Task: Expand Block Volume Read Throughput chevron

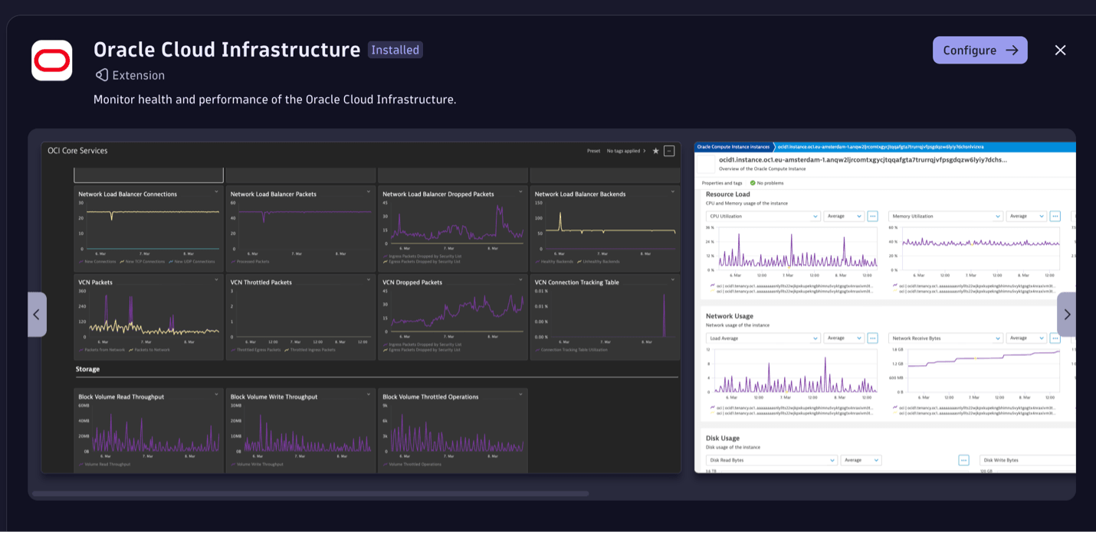Action: point(217,396)
